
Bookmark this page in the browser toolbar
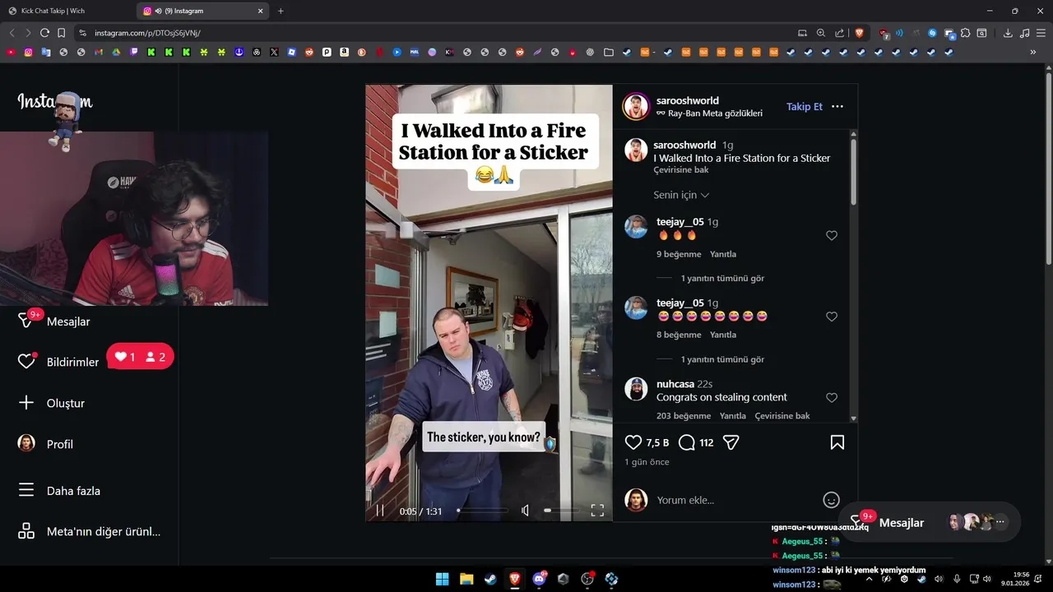click(61, 33)
